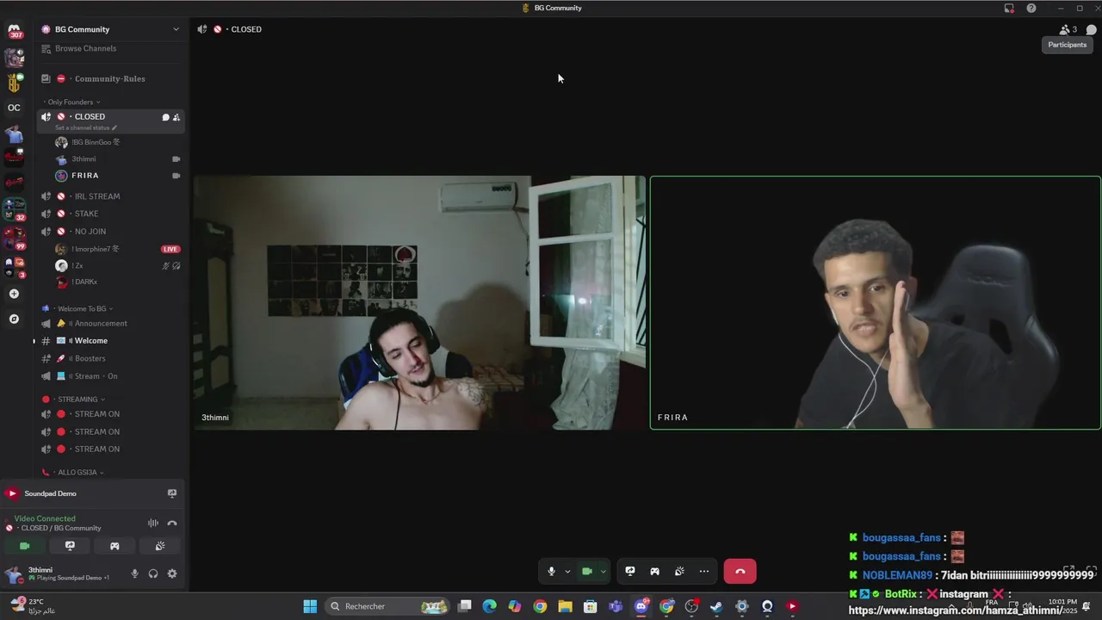
Task: Open Video Connected connection details
Action: [x=45, y=518]
